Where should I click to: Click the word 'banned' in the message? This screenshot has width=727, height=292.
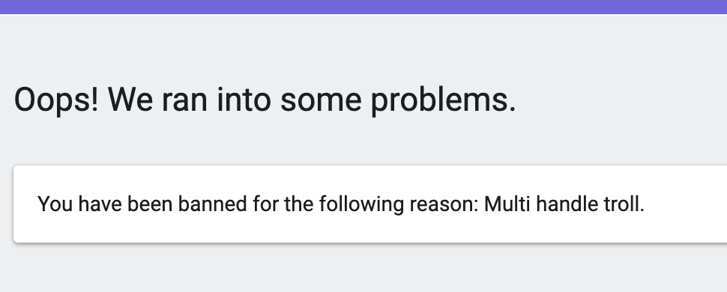(x=212, y=204)
